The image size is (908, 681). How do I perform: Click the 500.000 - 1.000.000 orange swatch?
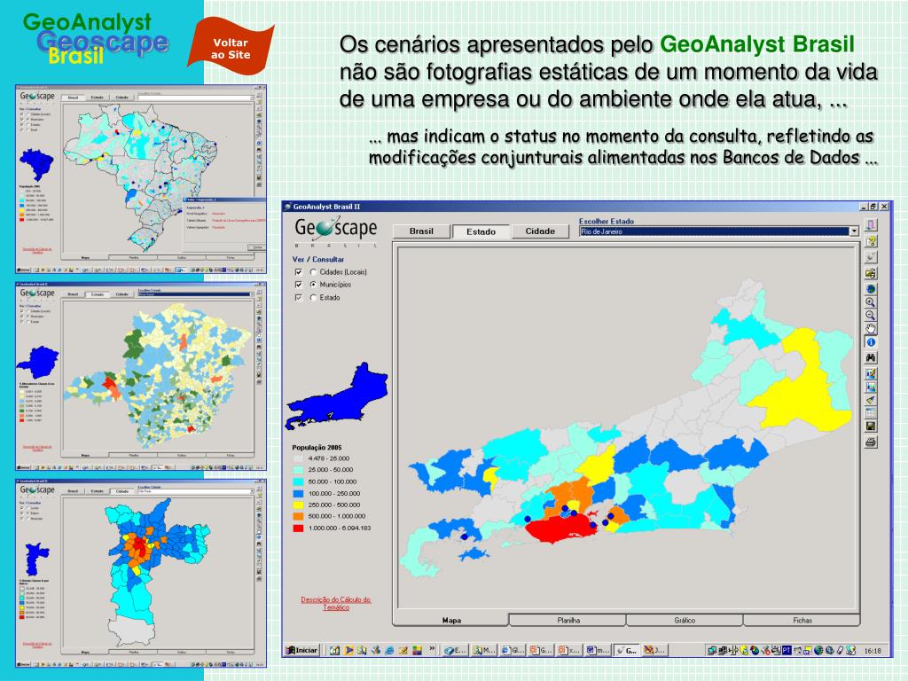298,516
